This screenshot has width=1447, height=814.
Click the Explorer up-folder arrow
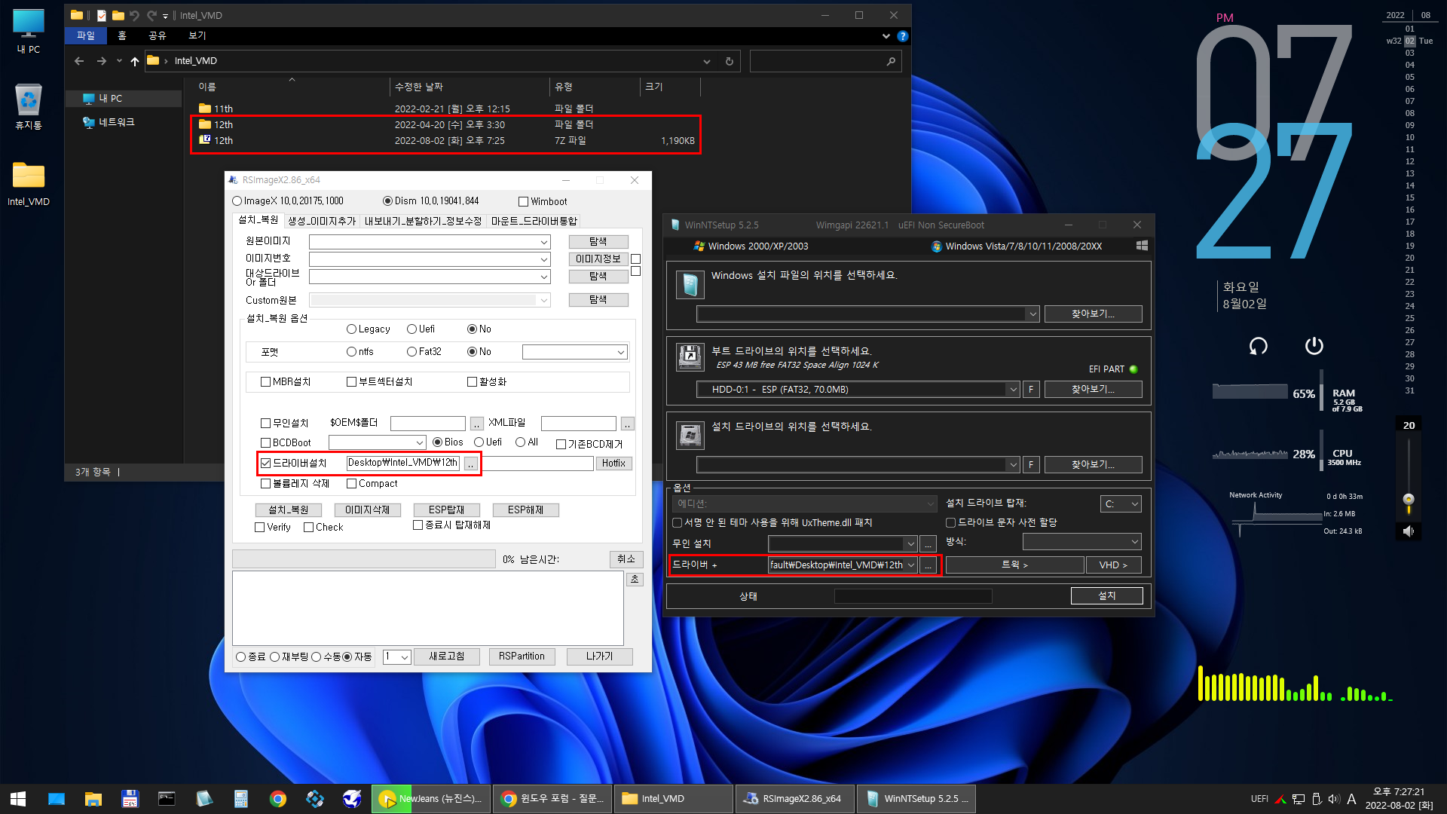click(135, 61)
